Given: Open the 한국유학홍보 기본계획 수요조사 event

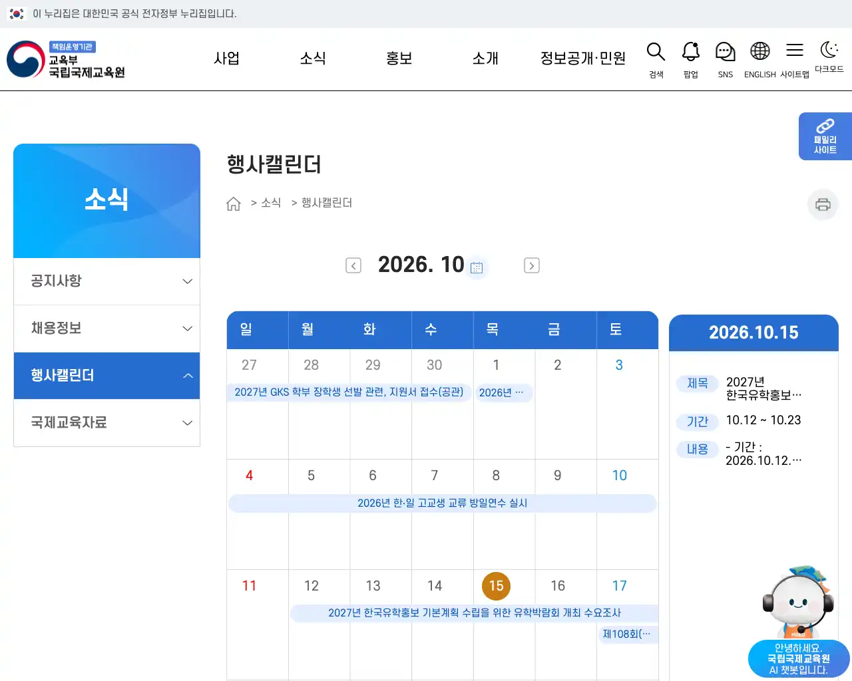Looking at the screenshot, I should tap(474, 613).
